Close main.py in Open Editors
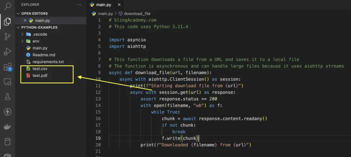Viewport: 351px width, 157px height. [x=25, y=20]
